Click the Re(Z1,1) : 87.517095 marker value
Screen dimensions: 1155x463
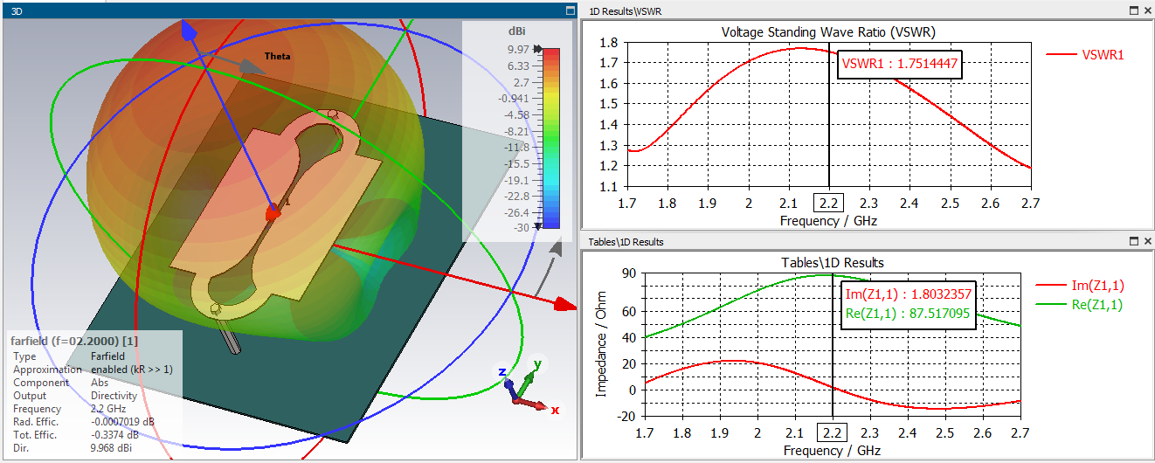(908, 314)
